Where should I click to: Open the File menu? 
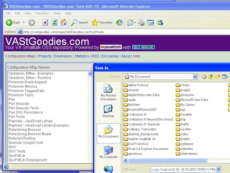(x=8, y=13)
